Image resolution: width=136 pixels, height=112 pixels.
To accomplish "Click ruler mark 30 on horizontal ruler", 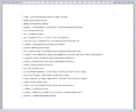I will 92,3.
